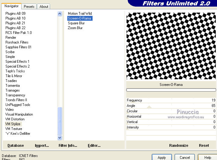Open the Help button
The width and height of the screenshot is (217, 160).
[x=207, y=157]
